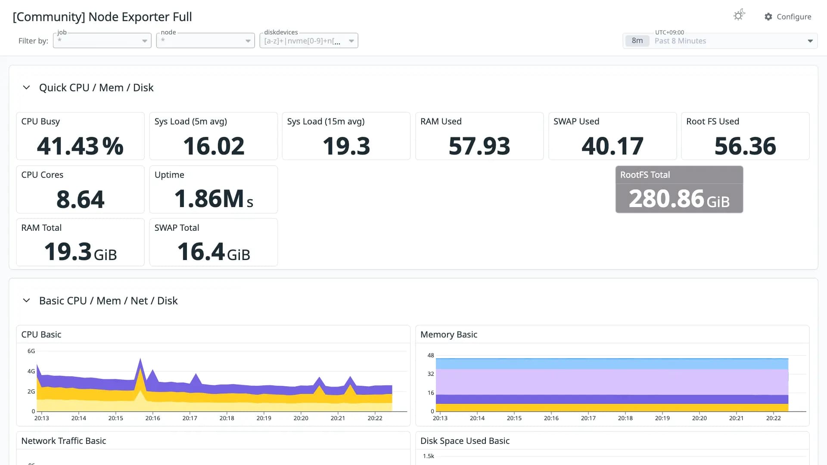
Task: Toggle the dark/light theme icon
Action: (739, 15)
